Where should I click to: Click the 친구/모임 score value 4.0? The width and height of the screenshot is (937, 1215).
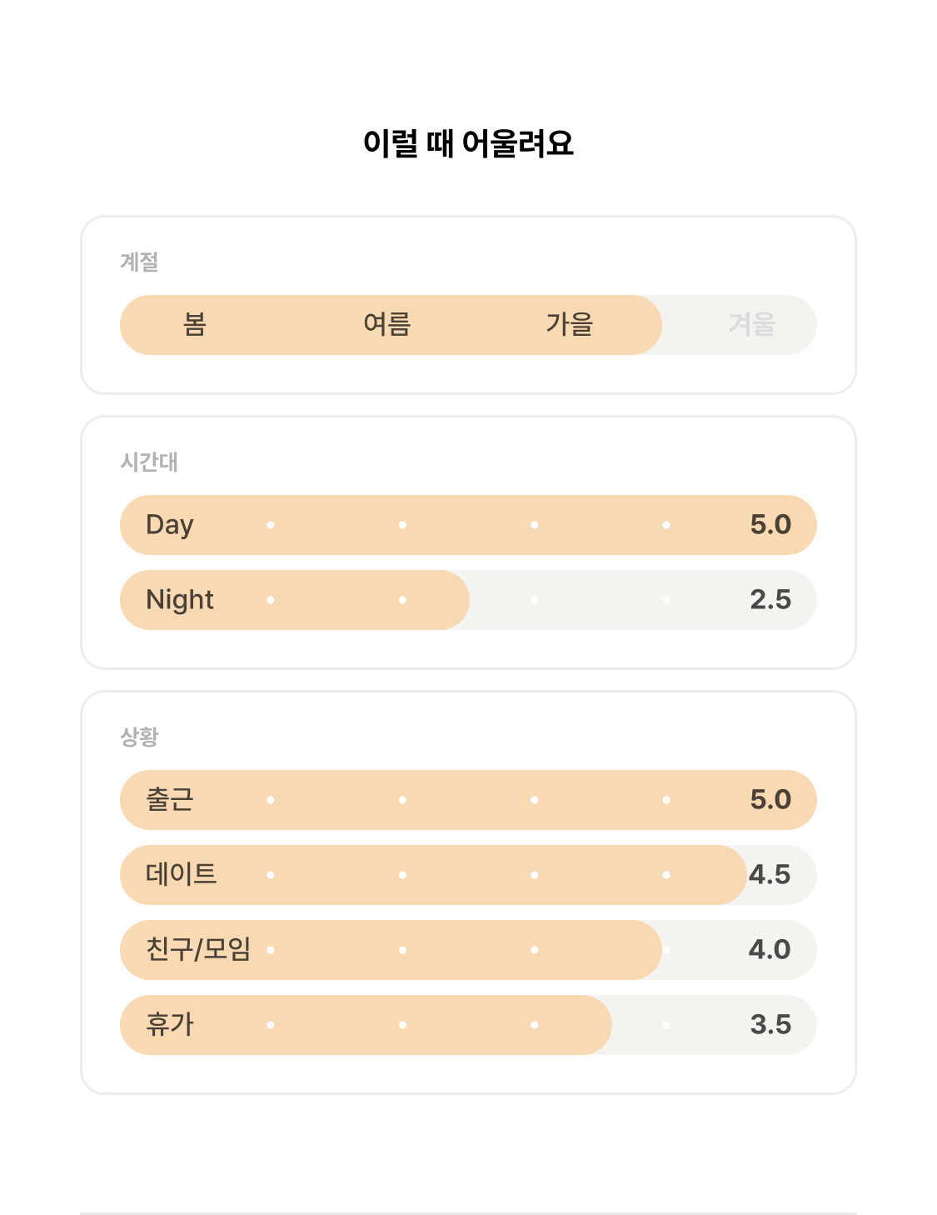[x=770, y=950]
